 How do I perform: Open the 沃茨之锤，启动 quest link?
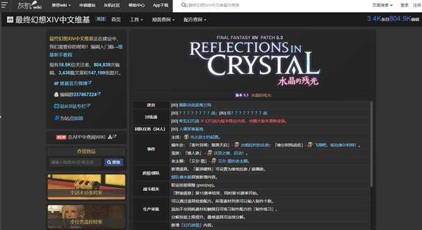(x=229, y=153)
